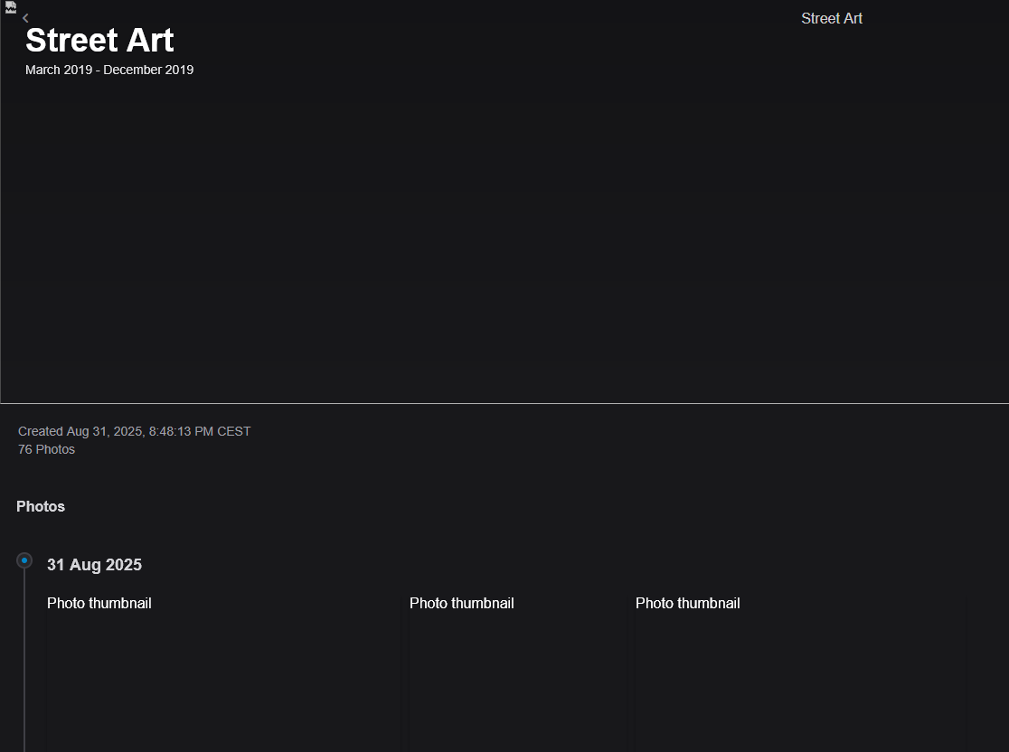This screenshot has width=1009, height=752.
Task: Open the third photo thumbnail on the right
Action: click(x=800, y=678)
